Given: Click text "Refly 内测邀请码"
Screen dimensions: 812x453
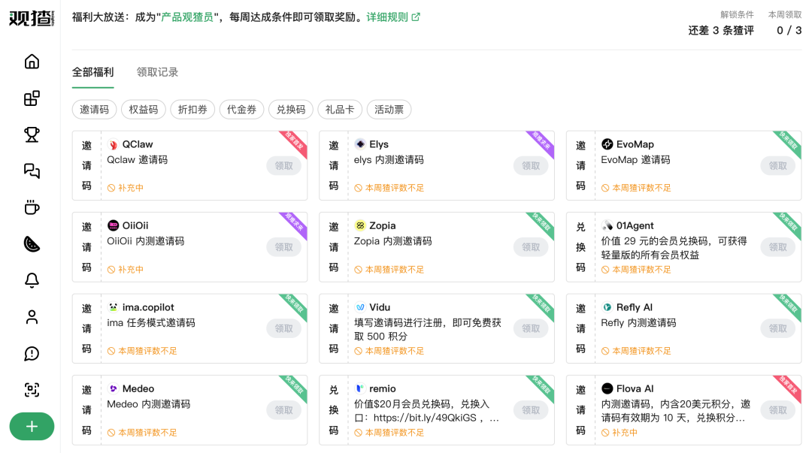Looking at the screenshot, I should (638, 322).
